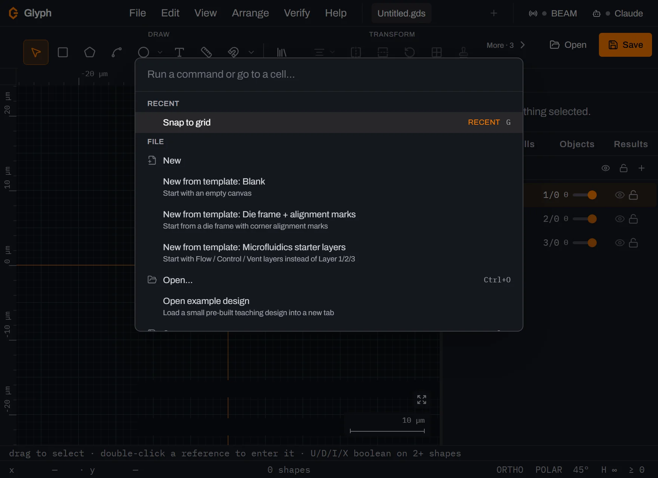Toggle ORTHO mode in status bar
Viewport: 658px width, 478px height.
pyautogui.click(x=510, y=470)
